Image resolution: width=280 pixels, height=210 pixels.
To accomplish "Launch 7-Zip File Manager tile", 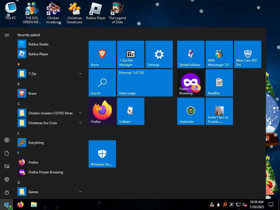I will click(x=130, y=54).
